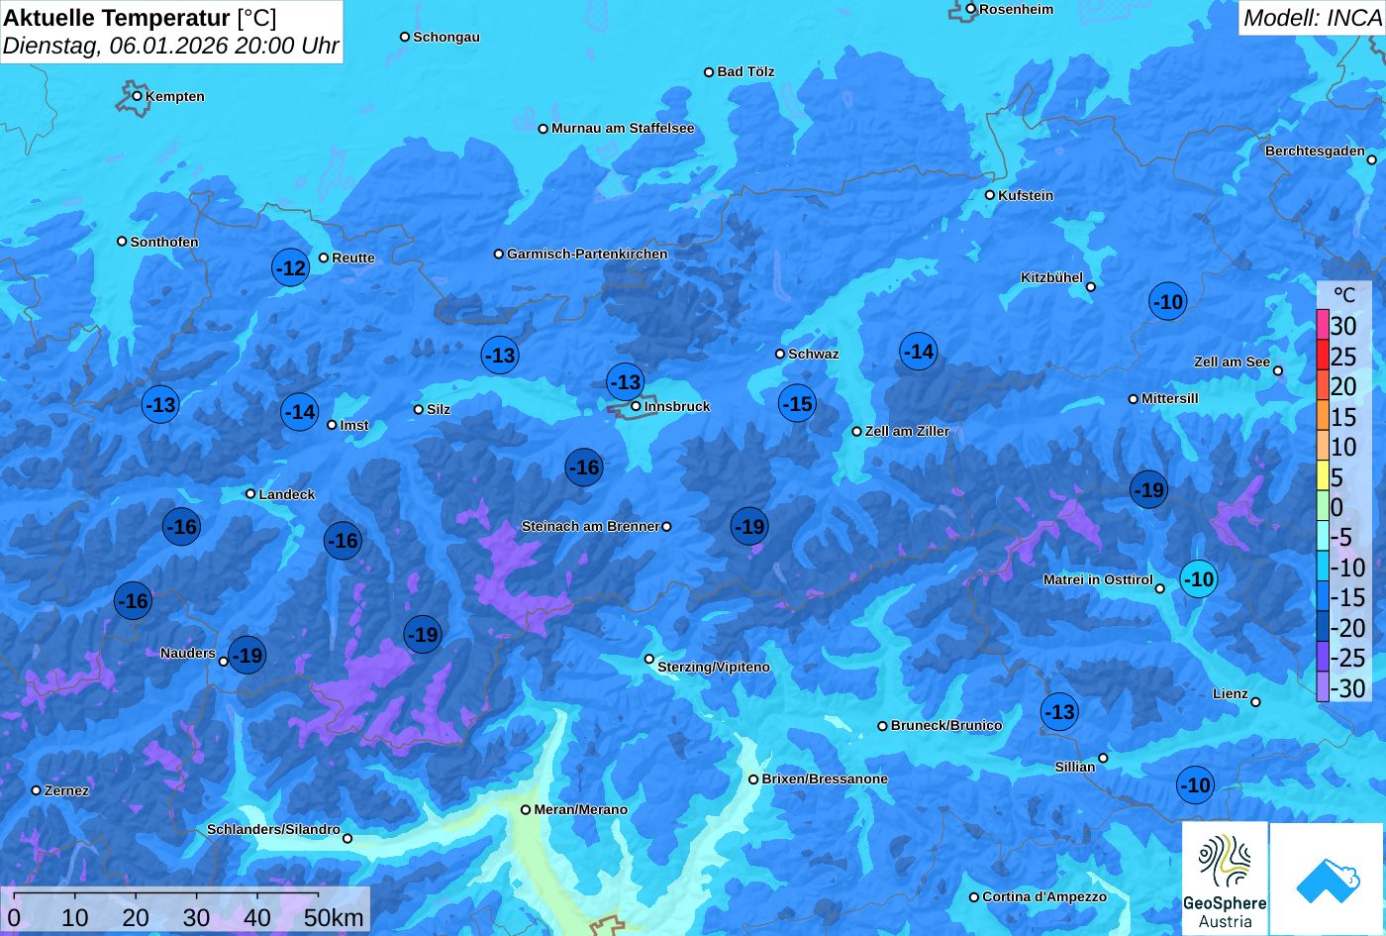Click the "Matrei in Osttirol" label
The image size is (1386, 936).
(x=1098, y=579)
